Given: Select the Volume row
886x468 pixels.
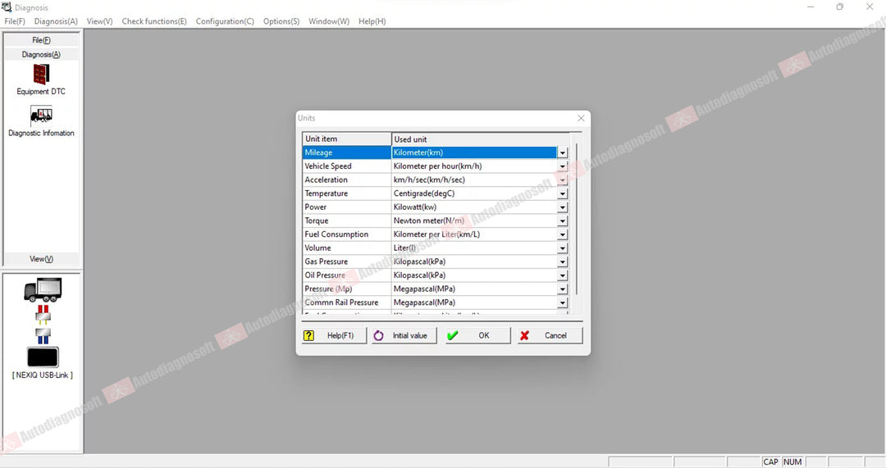Looking at the screenshot, I should [435, 248].
